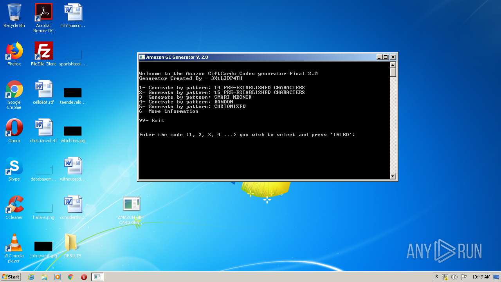Launch Skype from the desktop
Viewport: 501px width, 282px height.
14,169
